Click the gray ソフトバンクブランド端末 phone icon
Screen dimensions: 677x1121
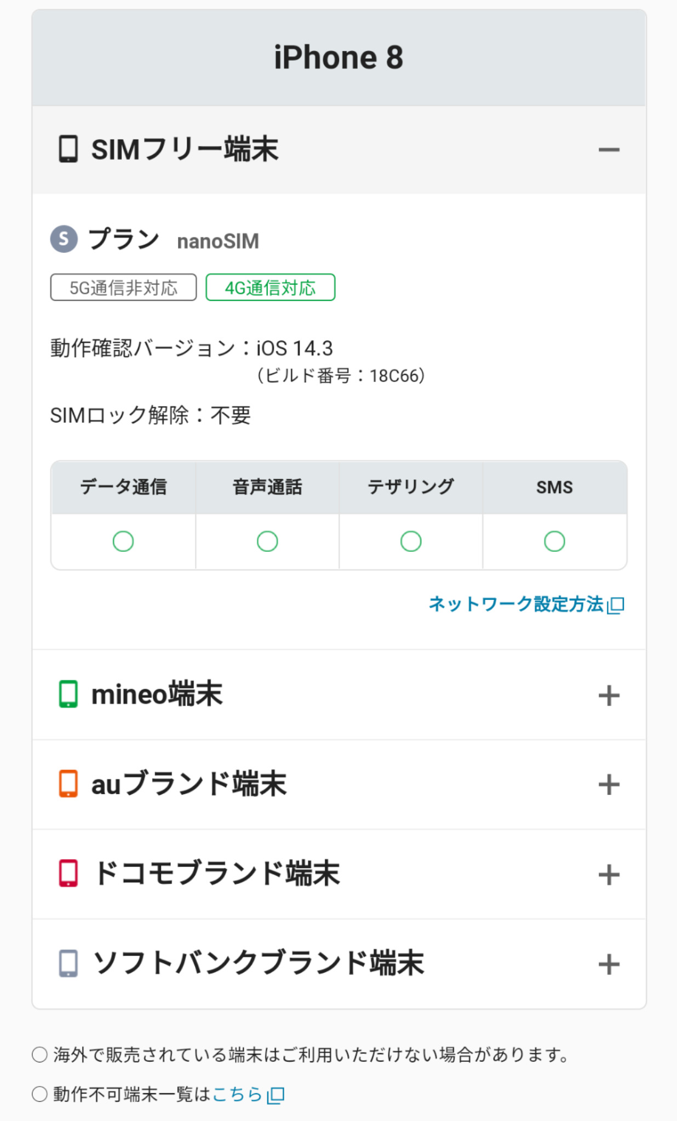coord(68,963)
